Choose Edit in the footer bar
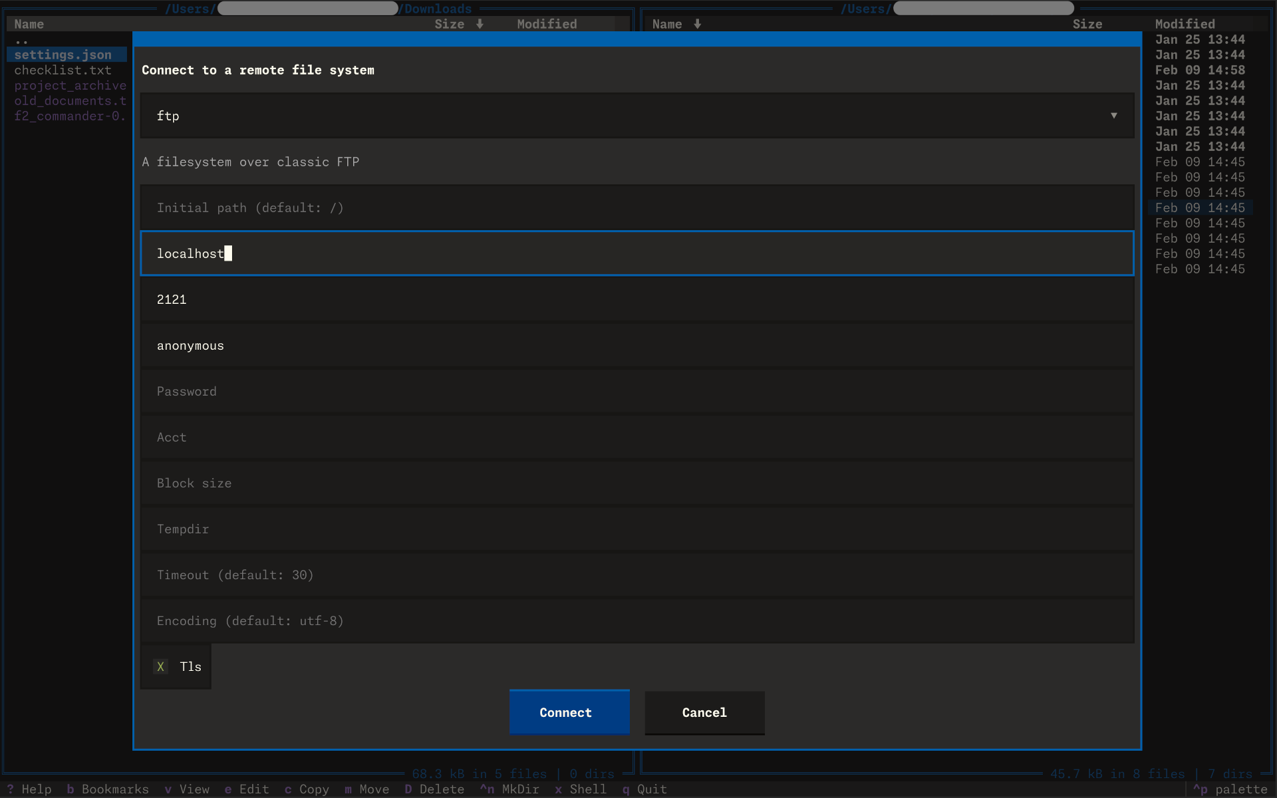Screen dimensions: 1277x798 247,789
